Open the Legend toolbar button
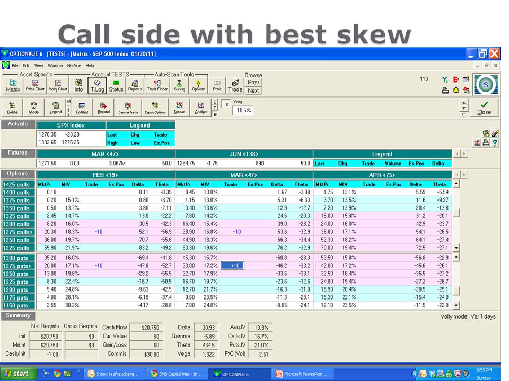The image size is (509, 381). (55, 108)
